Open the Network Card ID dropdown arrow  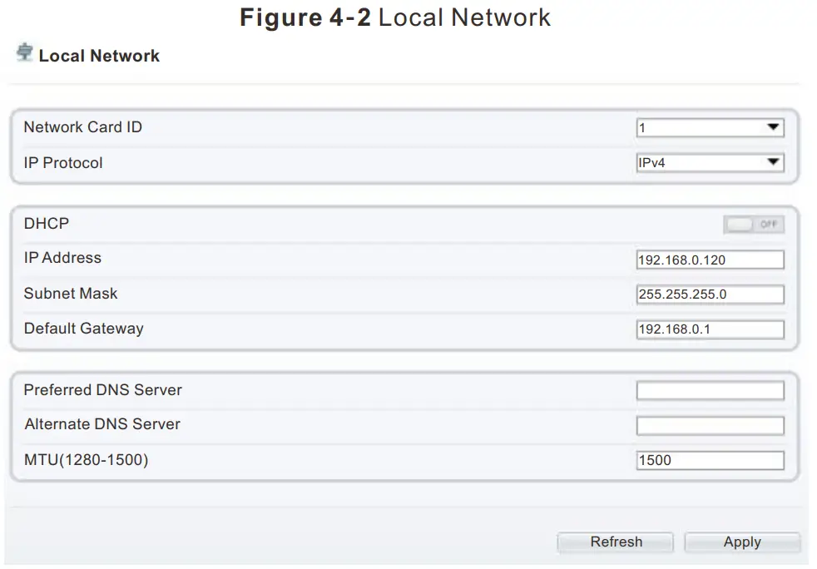[775, 127]
